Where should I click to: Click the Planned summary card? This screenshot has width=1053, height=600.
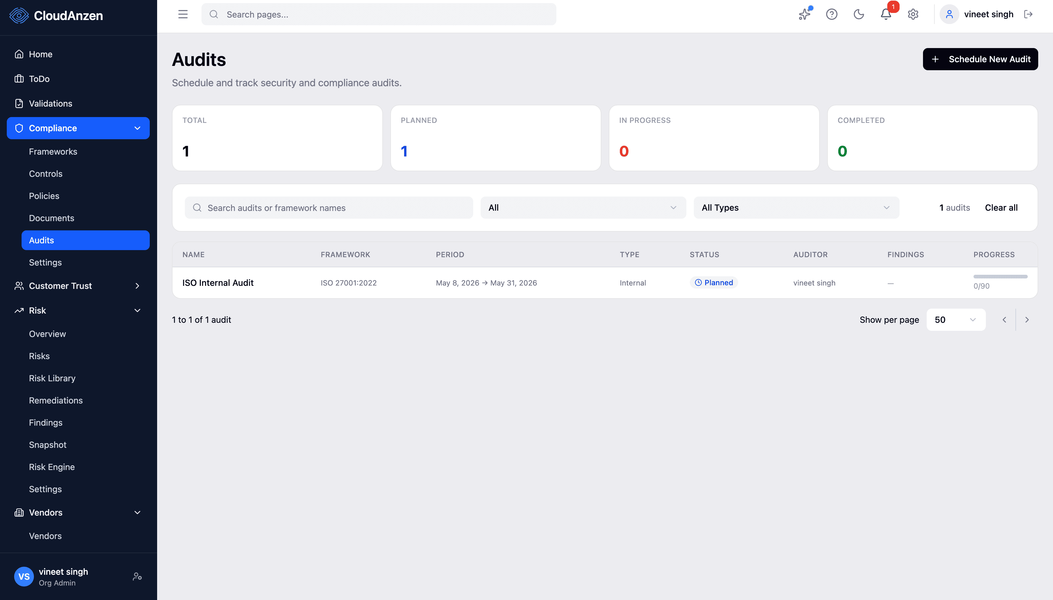(495, 138)
